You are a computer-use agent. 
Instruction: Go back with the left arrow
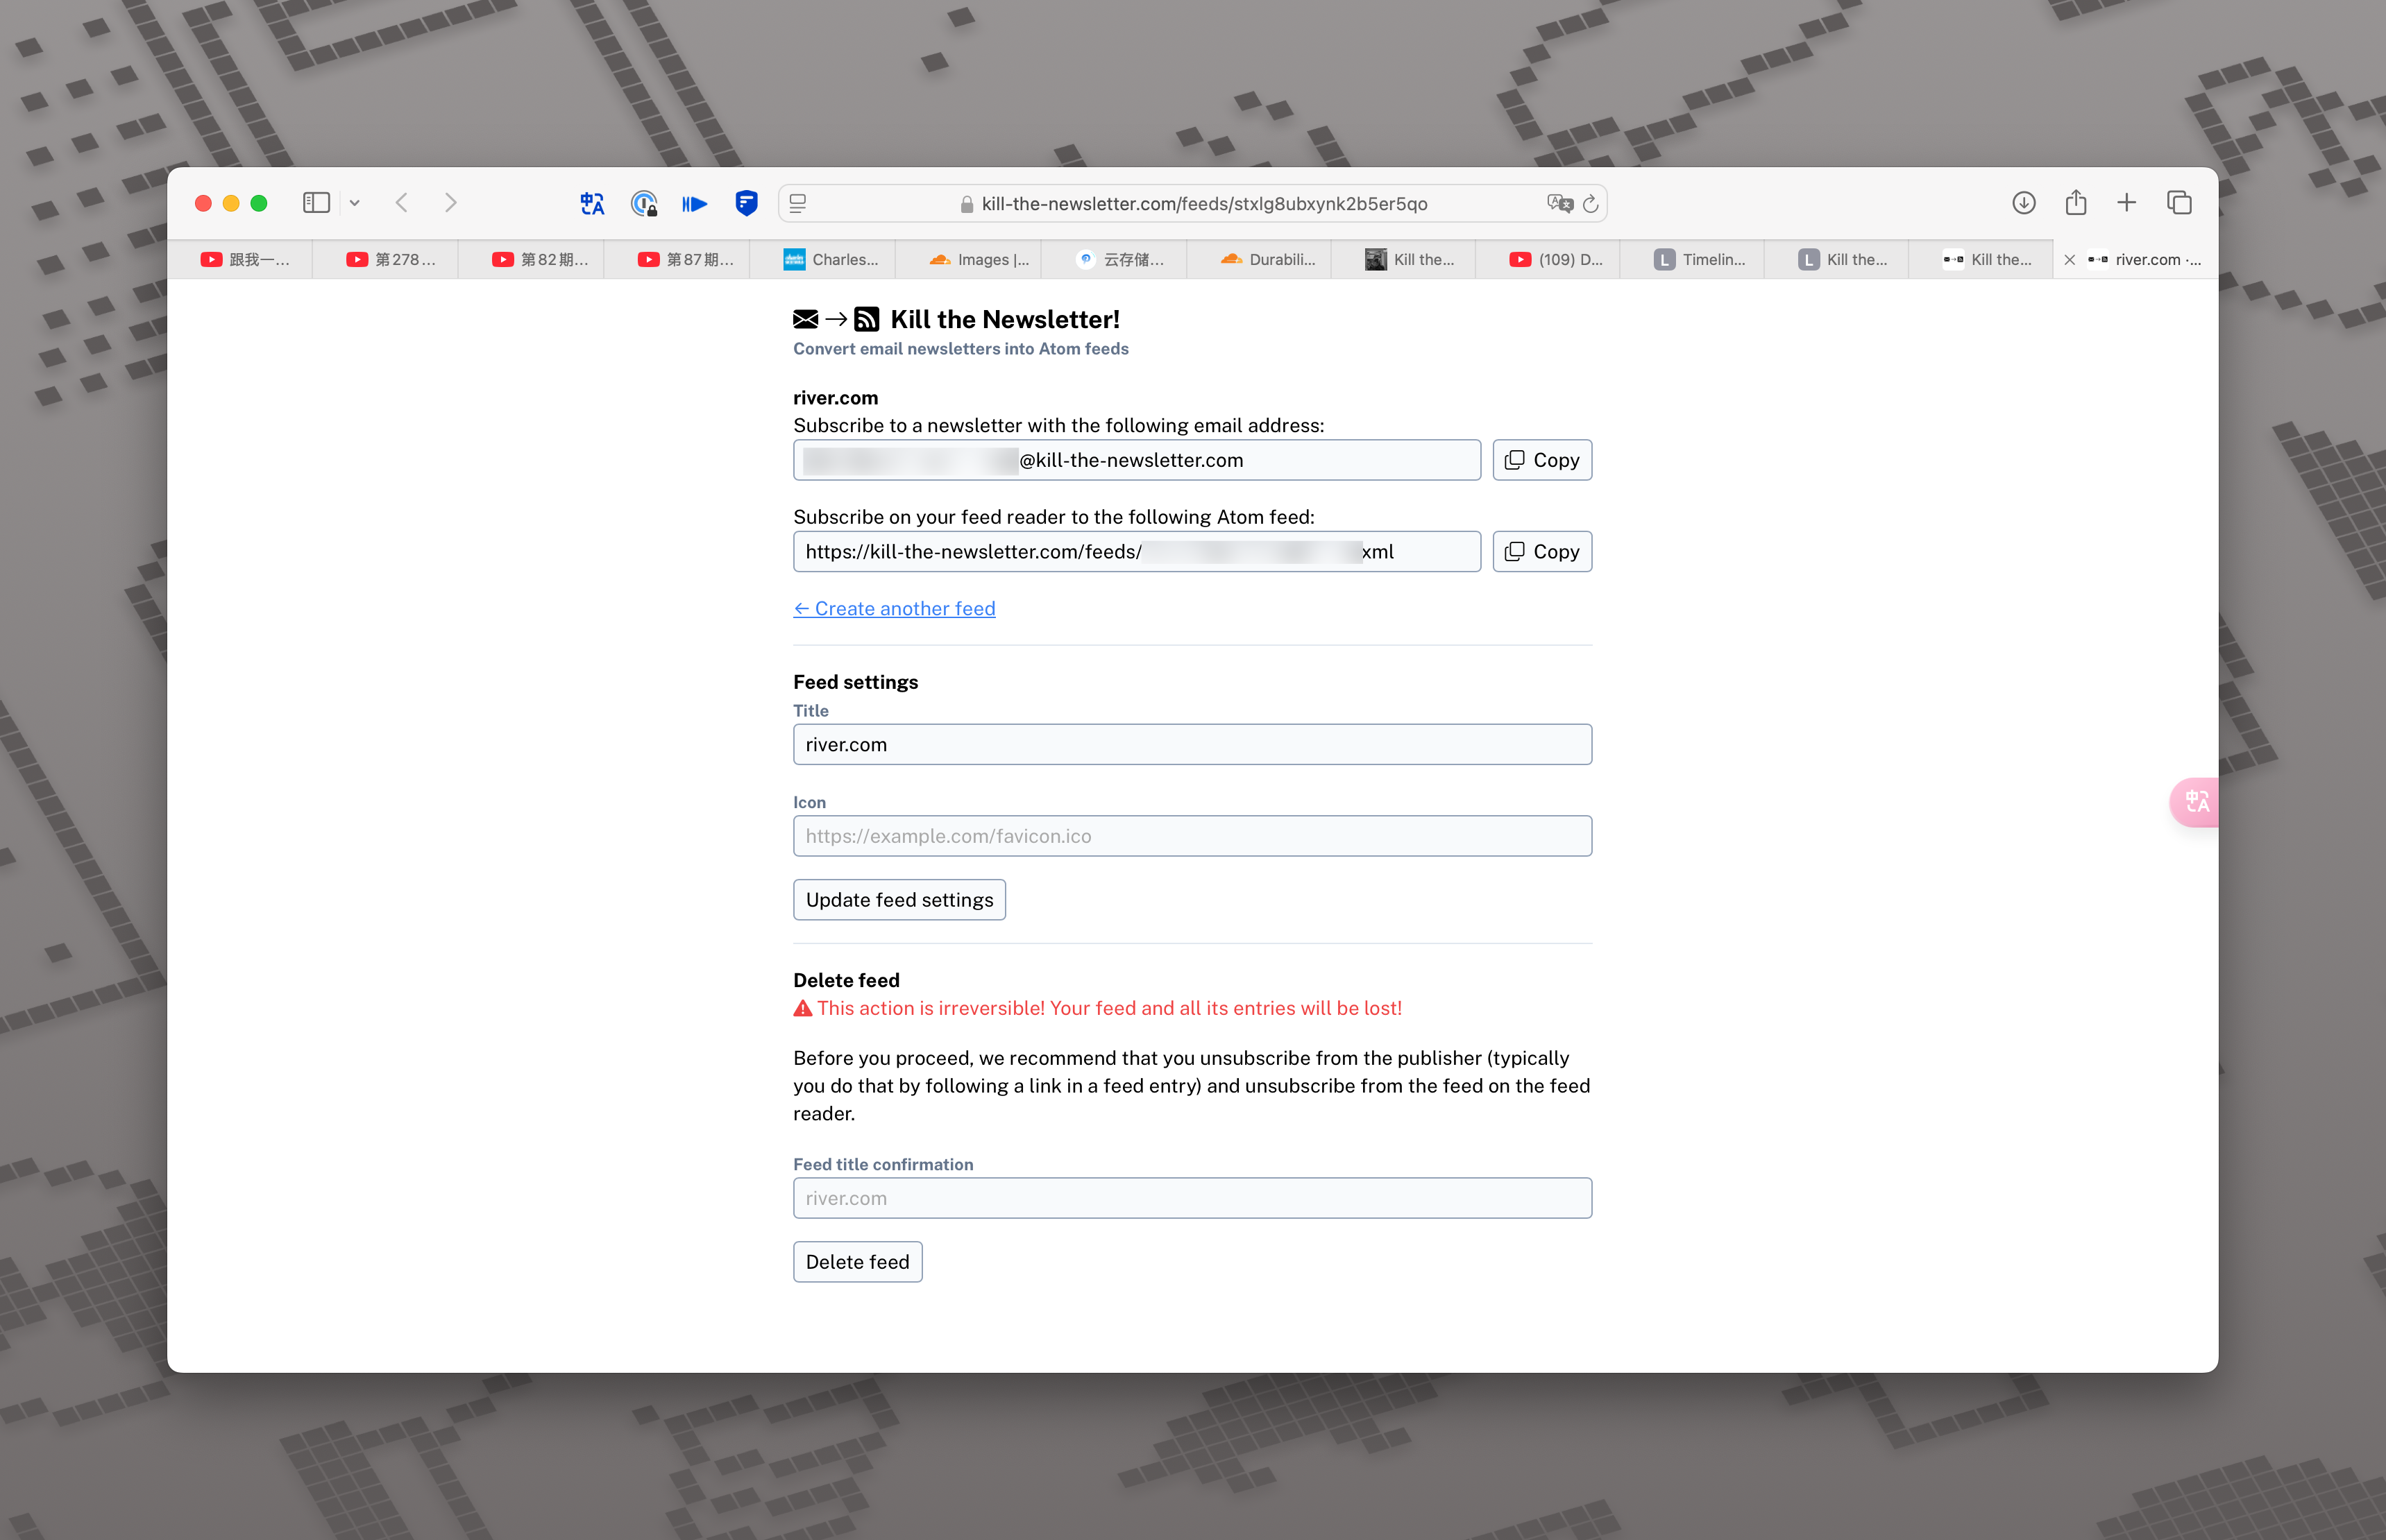pyautogui.click(x=402, y=203)
